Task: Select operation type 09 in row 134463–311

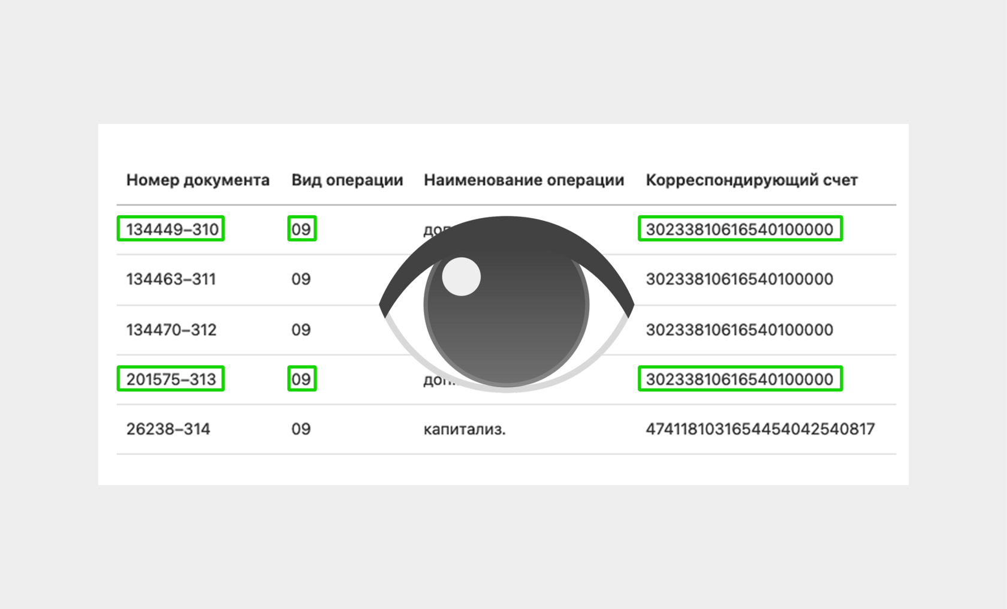Action: pos(301,279)
